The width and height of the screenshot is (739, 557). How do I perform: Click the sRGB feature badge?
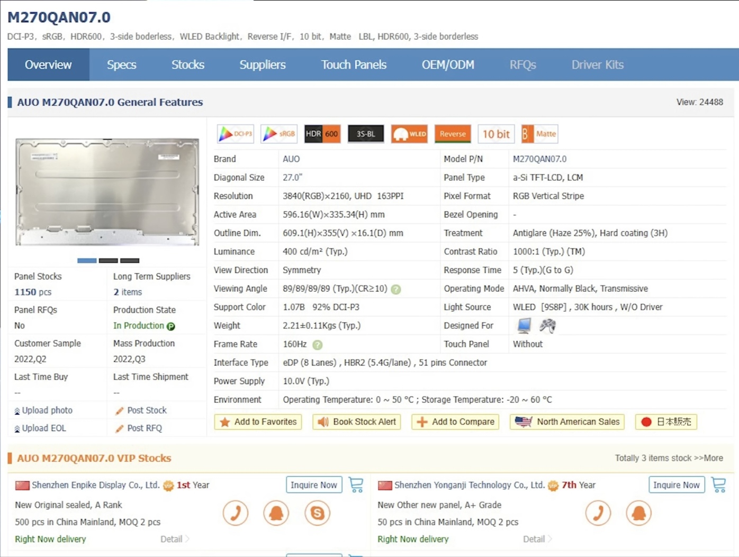(279, 134)
